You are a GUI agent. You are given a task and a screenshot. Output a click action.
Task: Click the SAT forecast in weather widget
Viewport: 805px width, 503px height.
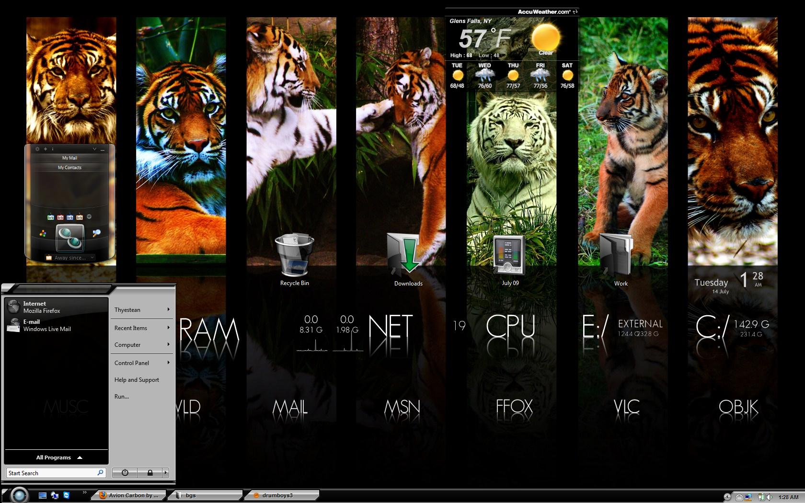click(x=567, y=76)
